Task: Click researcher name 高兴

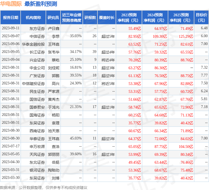Action: pyautogui.click(x=56, y=84)
